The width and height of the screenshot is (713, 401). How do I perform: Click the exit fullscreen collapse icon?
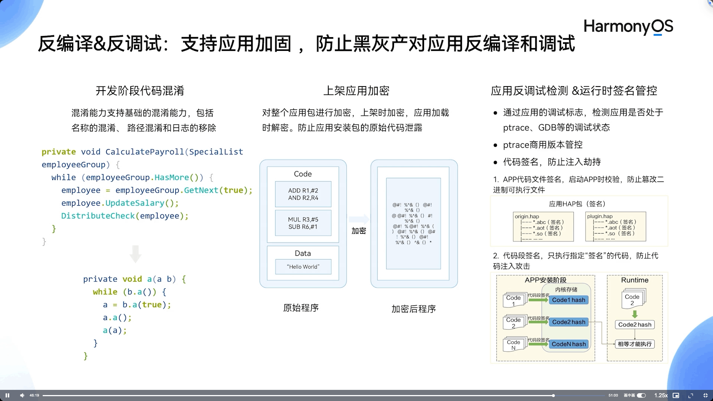(706, 395)
